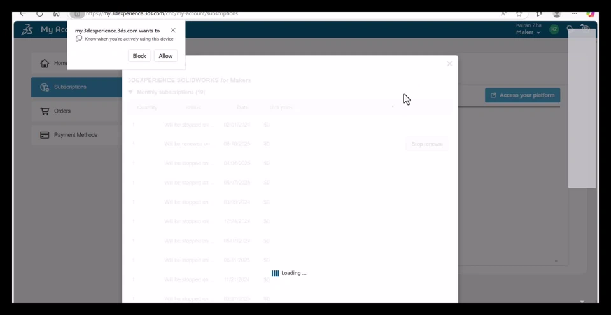Click the browser refresh icon
Image resolution: width=611 pixels, height=315 pixels.
pos(39,13)
